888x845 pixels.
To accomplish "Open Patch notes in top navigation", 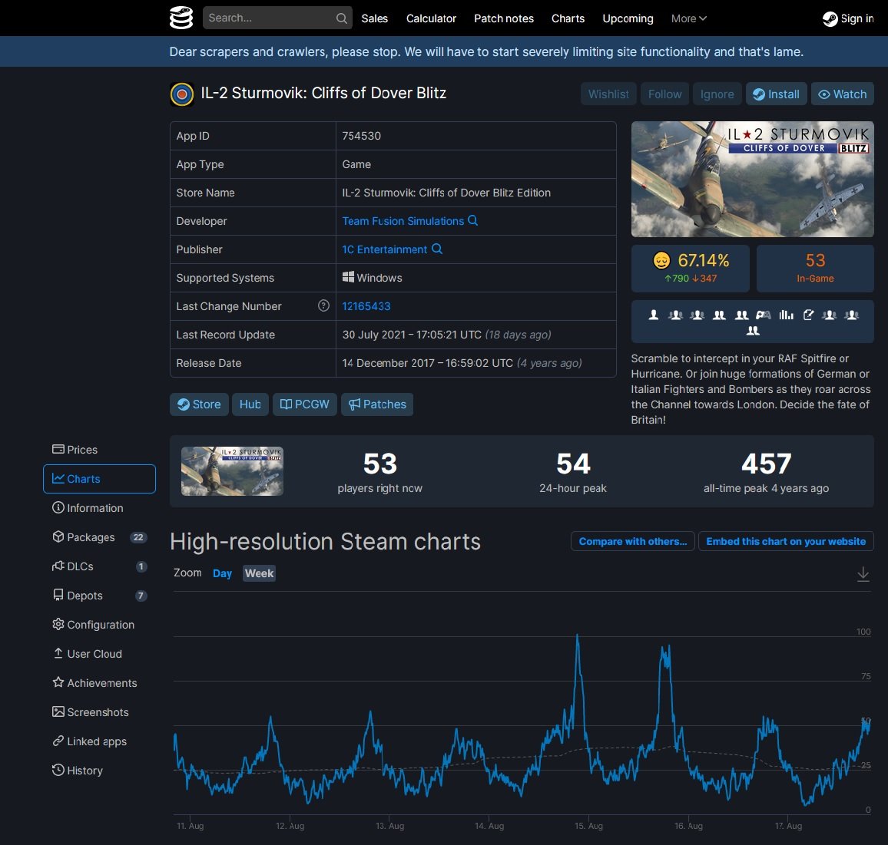I will [503, 18].
